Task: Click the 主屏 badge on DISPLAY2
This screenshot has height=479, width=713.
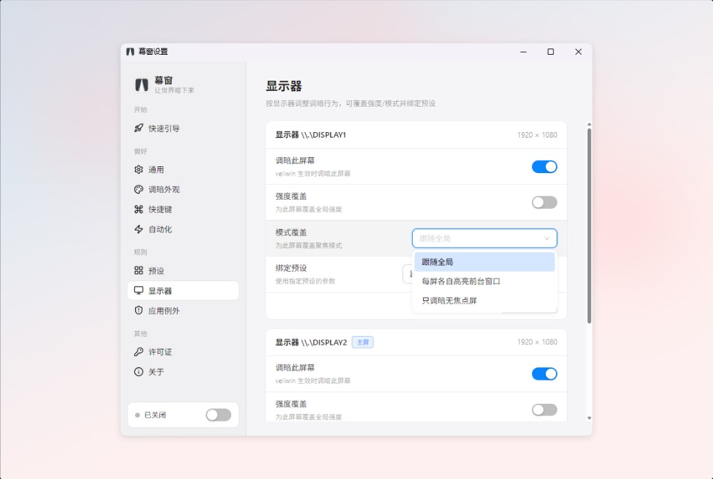Action: tap(363, 342)
